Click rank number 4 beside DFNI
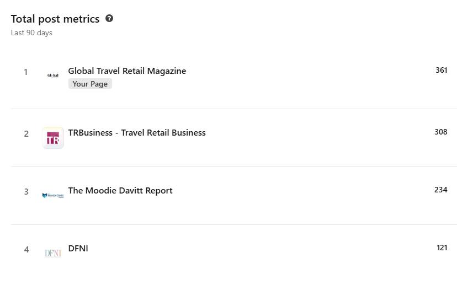 coord(26,250)
